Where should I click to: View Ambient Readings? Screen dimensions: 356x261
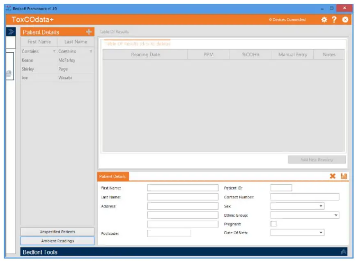tap(57, 240)
